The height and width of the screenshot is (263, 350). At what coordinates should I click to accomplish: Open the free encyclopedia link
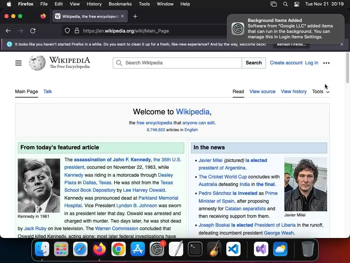[x=154, y=123]
